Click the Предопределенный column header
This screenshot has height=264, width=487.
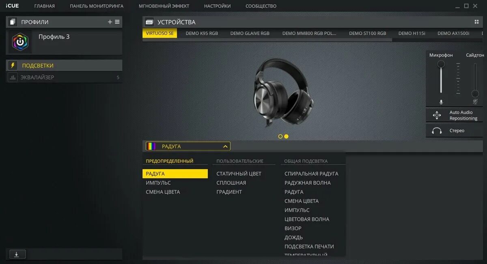(x=170, y=161)
